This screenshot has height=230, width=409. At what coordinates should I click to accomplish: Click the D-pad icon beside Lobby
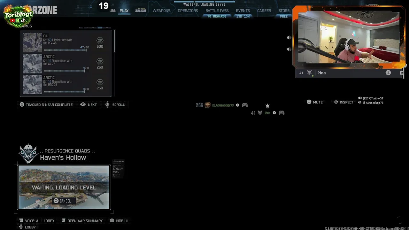pyautogui.click(x=21, y=227)
